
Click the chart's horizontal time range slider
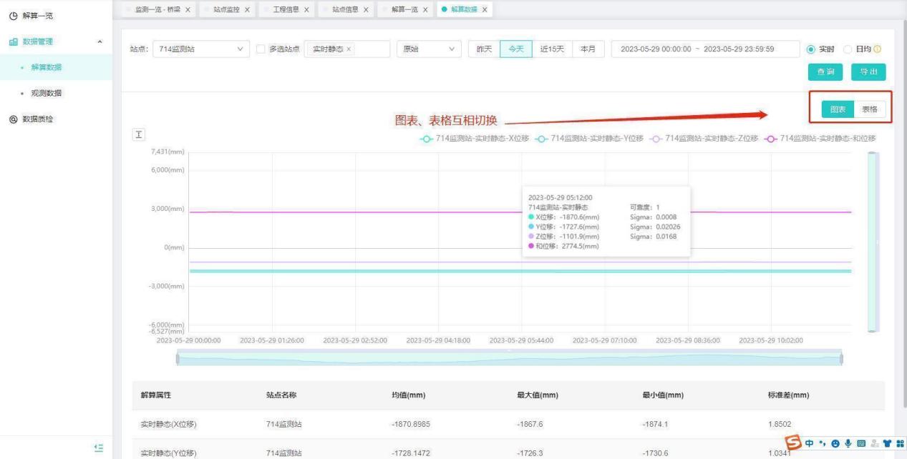pyautogui.click(x=508, y=358)
